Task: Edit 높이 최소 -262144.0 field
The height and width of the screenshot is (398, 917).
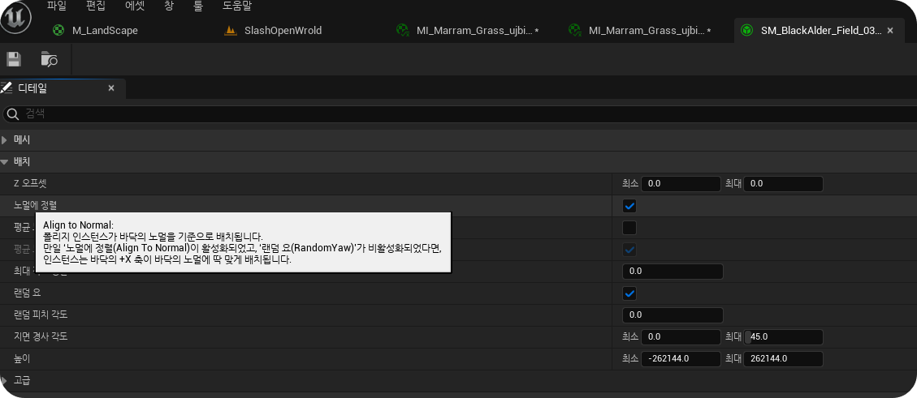Action: coord(681,359)
